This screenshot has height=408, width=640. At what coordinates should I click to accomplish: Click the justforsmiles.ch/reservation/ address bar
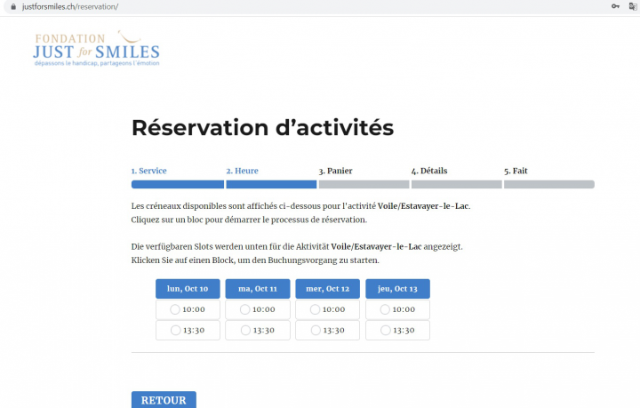[x=70, y=6]
